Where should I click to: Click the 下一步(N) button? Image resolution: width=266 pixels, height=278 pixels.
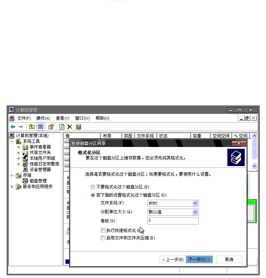point(199,260)
